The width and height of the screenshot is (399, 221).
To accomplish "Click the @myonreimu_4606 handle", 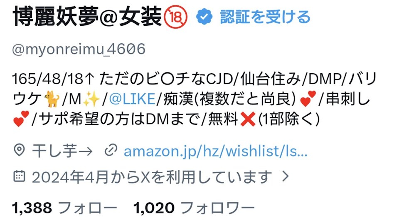I will pyautogui.click(x=79, y=49).
